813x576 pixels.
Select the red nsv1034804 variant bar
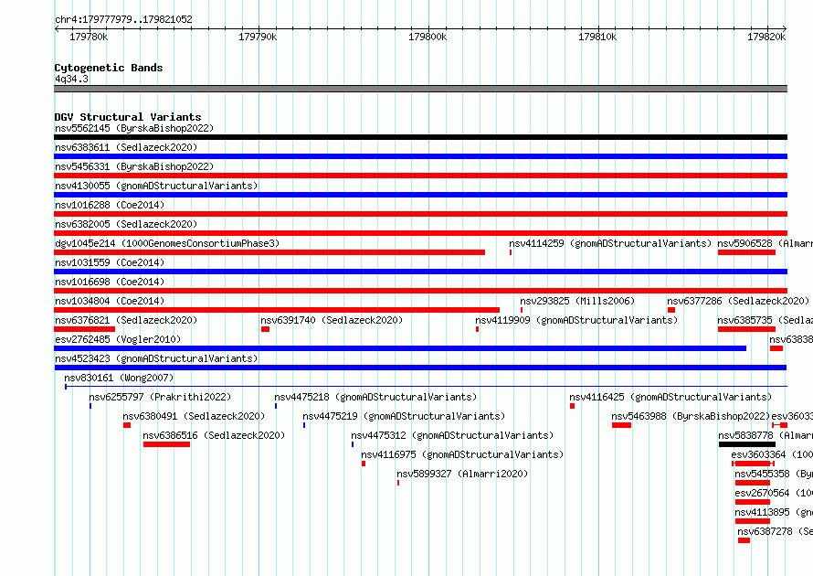click(x=277, y=310)
